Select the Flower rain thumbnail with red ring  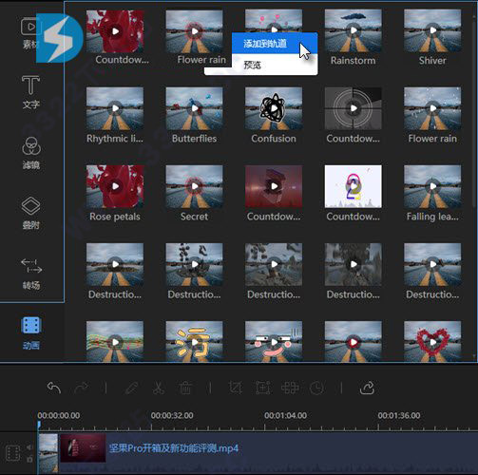(195, 31)
